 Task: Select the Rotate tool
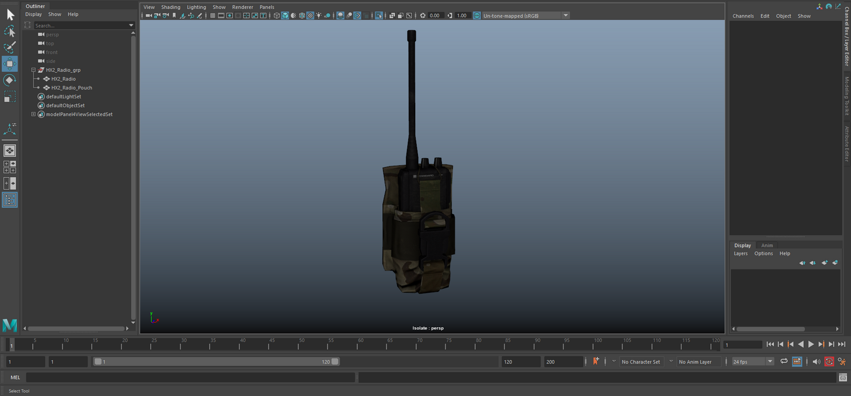click(x=9, y=79)
